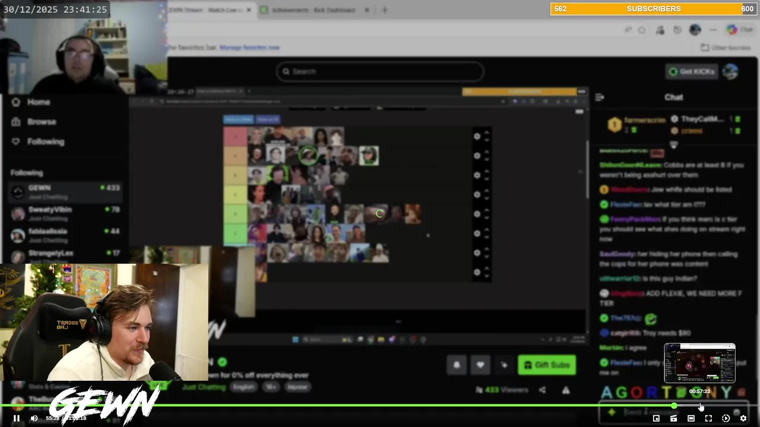Click the Kick Search input field
Viewport: 760px width, 427px height.
click(x=380, y=71)
